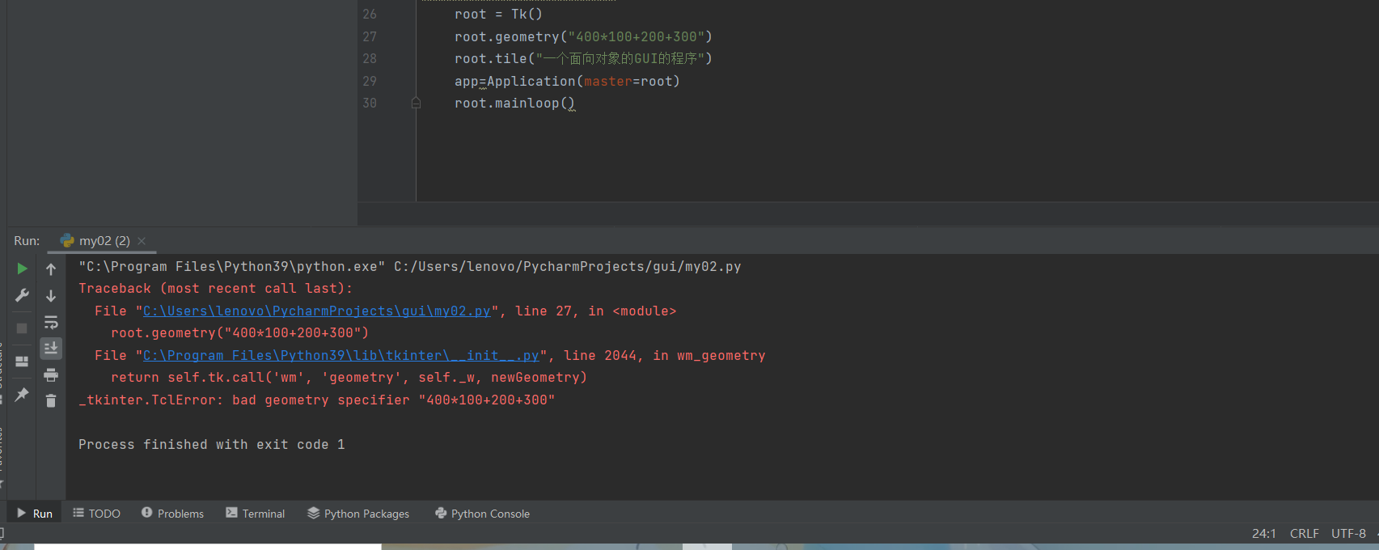
Task: Rerun my02 with the green play icon
Action: click(x=22, y=269)
